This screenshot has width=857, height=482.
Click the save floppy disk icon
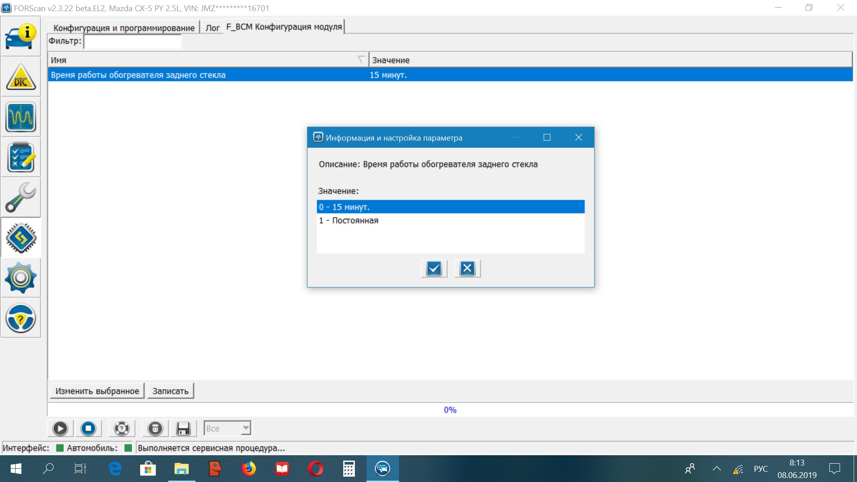[183, 428]
